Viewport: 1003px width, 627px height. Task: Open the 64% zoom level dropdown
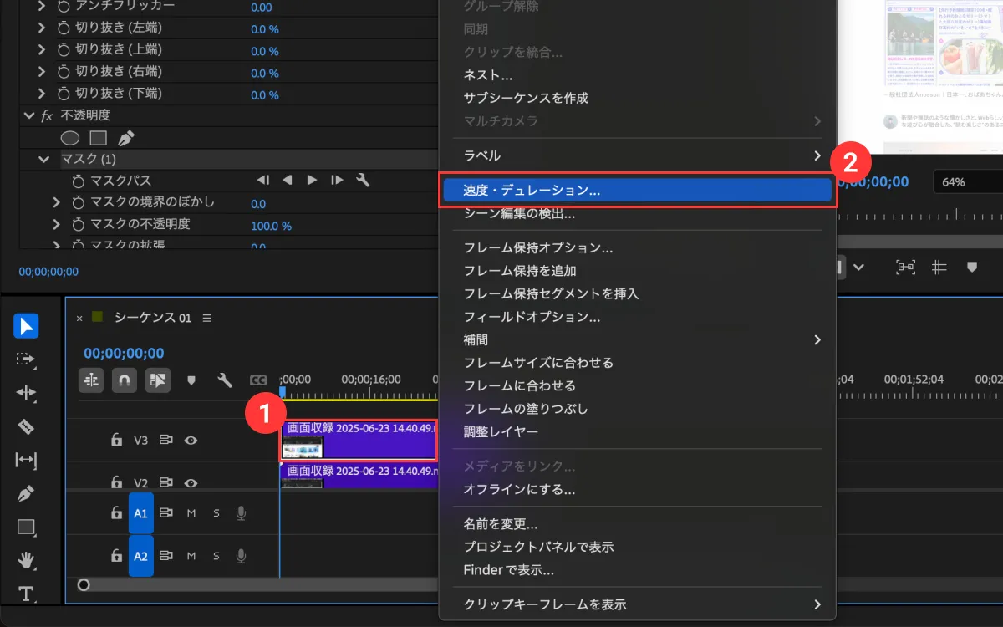coord(965,182)
